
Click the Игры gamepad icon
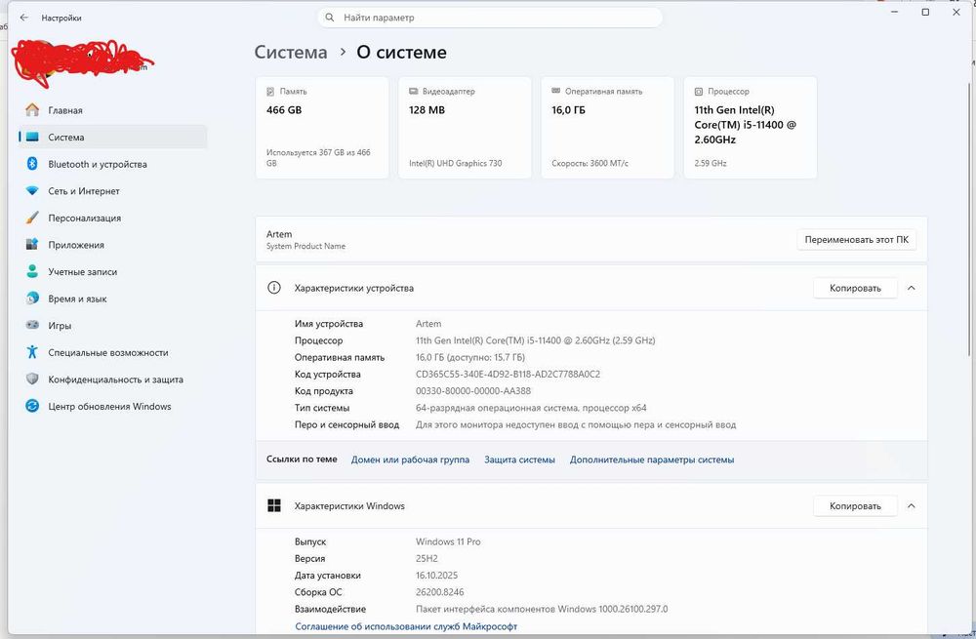[32, 325]
